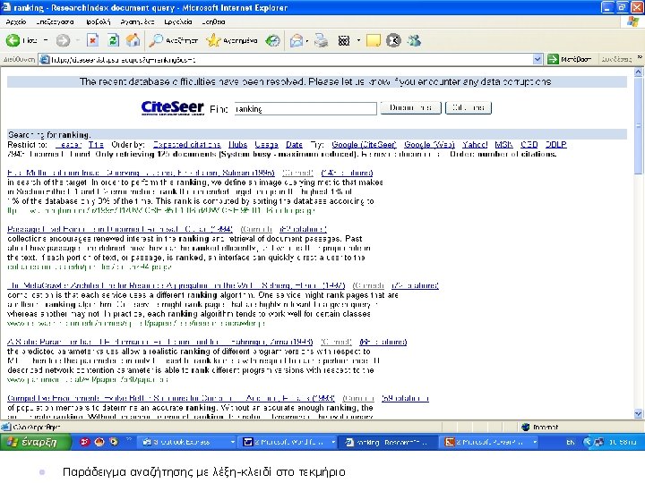Click the third quick launch icon
Image resolution: width=645 pixels, height=483 pixels.
pos(114,442)
